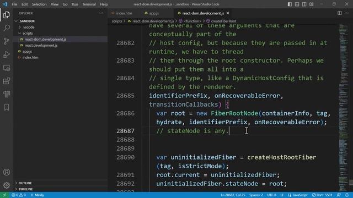Show errors and warnings count
Image resolution: width=353 pixels, height=198 pixels.
coord(19,195)
